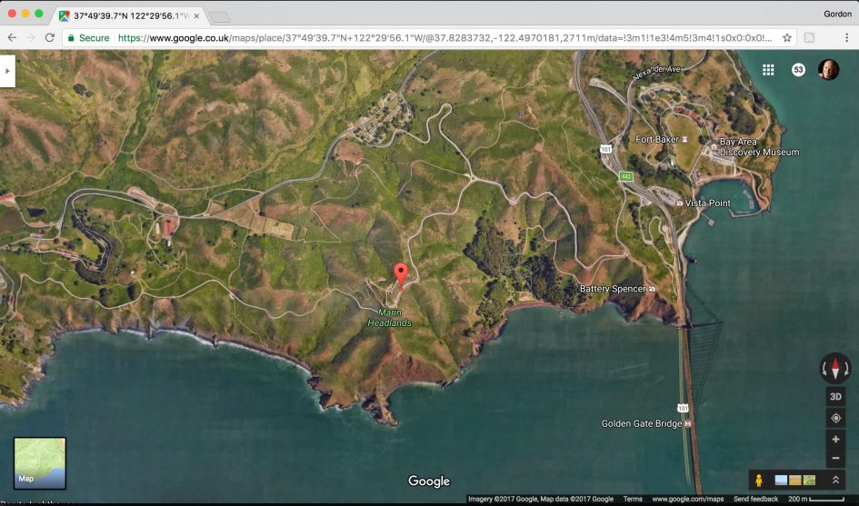Open the Terms link in footer
This screenshot has height=506, width=859.
632,499
